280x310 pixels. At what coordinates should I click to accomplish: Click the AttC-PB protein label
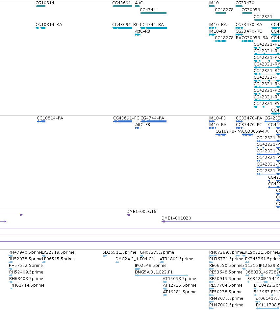pos(143,125)
